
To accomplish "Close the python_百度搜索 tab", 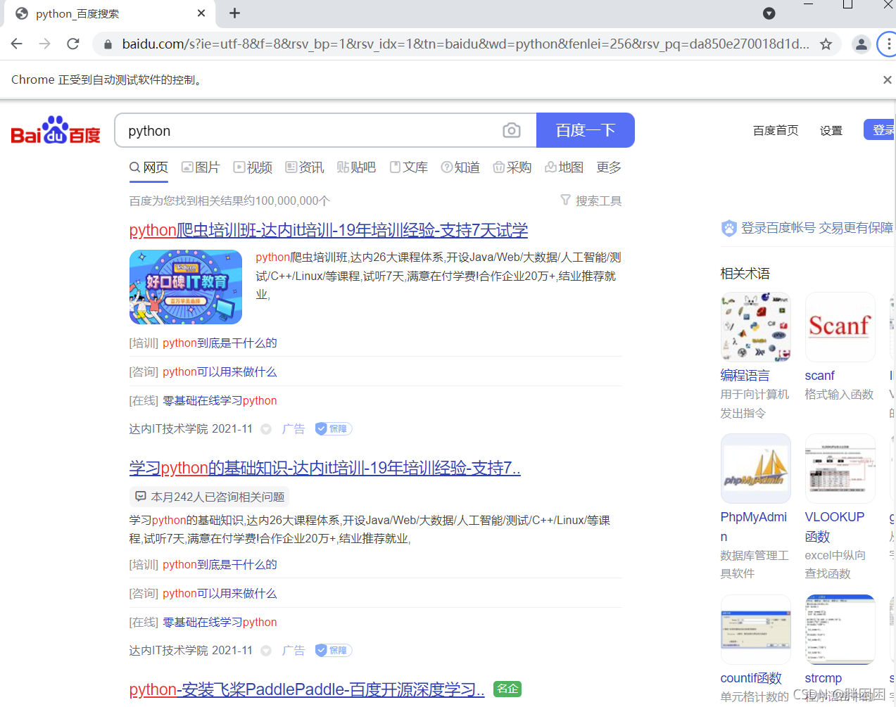I will coord(201,13).
